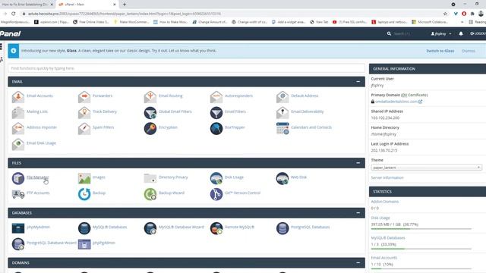This screenshot has width=486, height=273.
Task: Click the Addon Domains statistics link
Action: coord(385,202)
